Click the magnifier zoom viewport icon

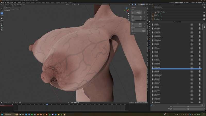pos(128,14)
